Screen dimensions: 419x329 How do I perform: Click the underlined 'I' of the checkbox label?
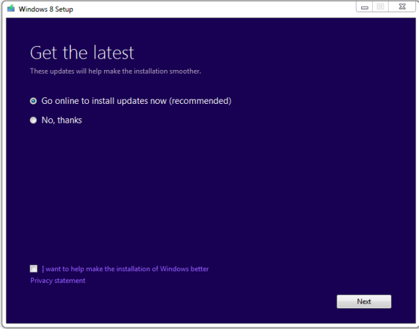coord(43,269)
